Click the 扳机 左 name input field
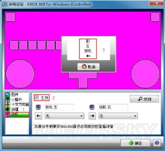The image size is (165, 151). click(x=59, y=107)
